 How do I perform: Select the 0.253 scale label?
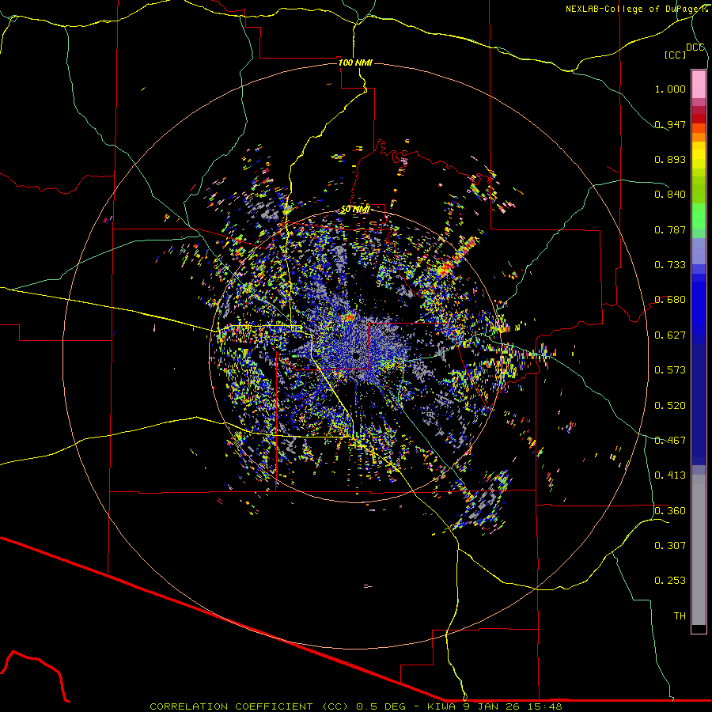[670, 581]
